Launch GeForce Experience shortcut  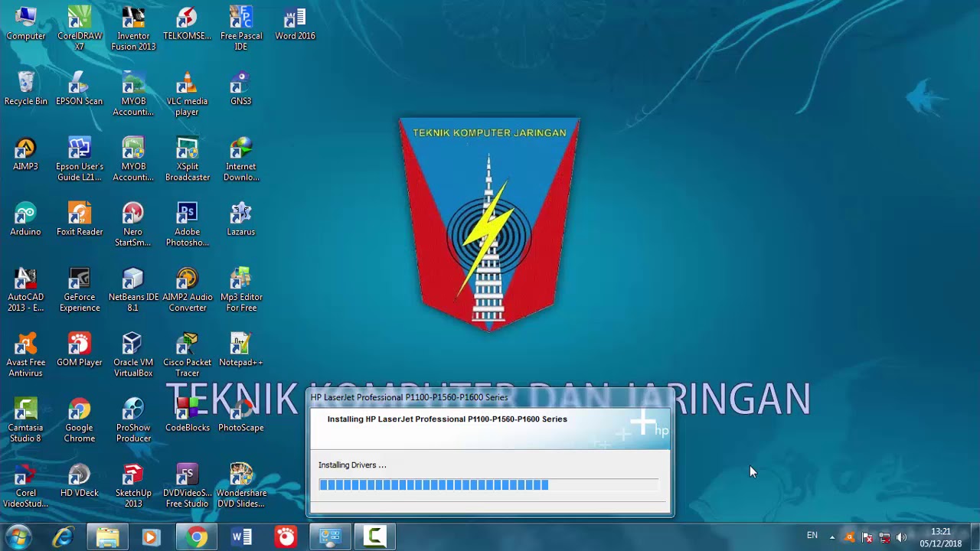[x=80, y=289]
